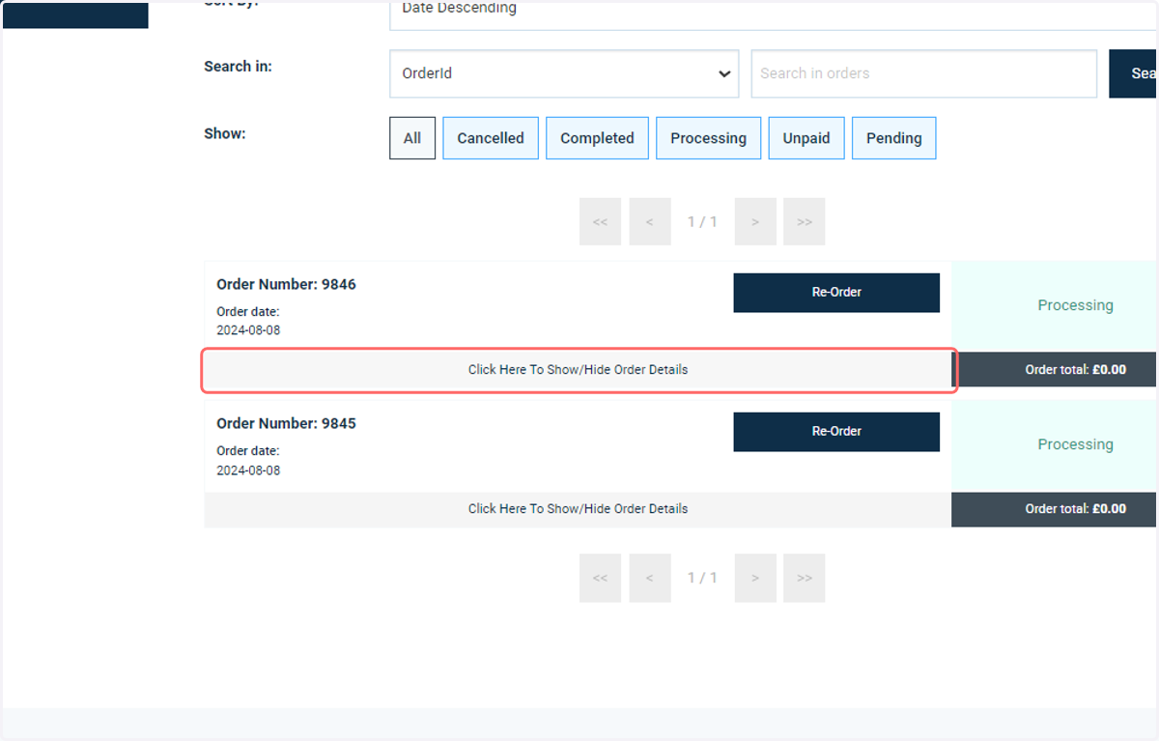
Task: Click the partially visible Search button
Action: [1134, 73]
